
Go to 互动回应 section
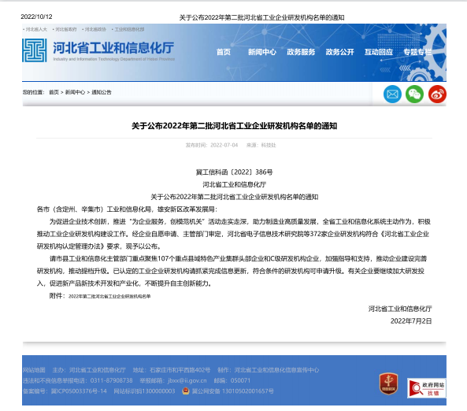(379, 52)
